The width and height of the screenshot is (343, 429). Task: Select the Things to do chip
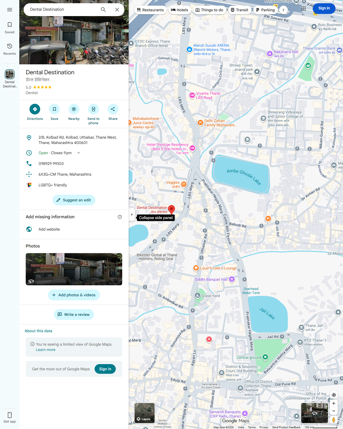point(210,10)
